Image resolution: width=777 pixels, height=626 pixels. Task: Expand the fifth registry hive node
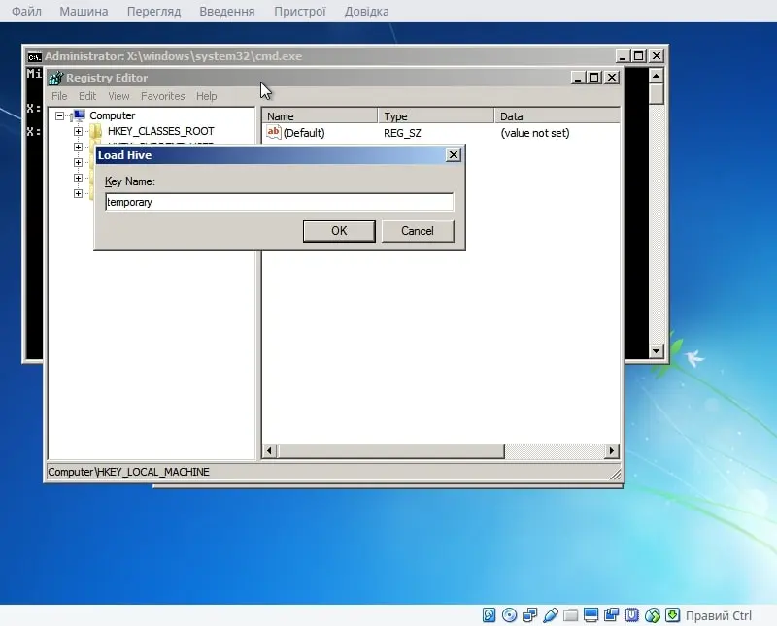click(x=78, y=193)
